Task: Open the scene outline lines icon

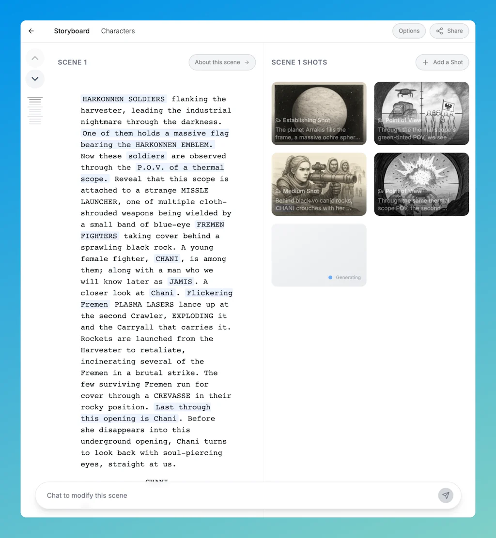Action: (35, 110)
